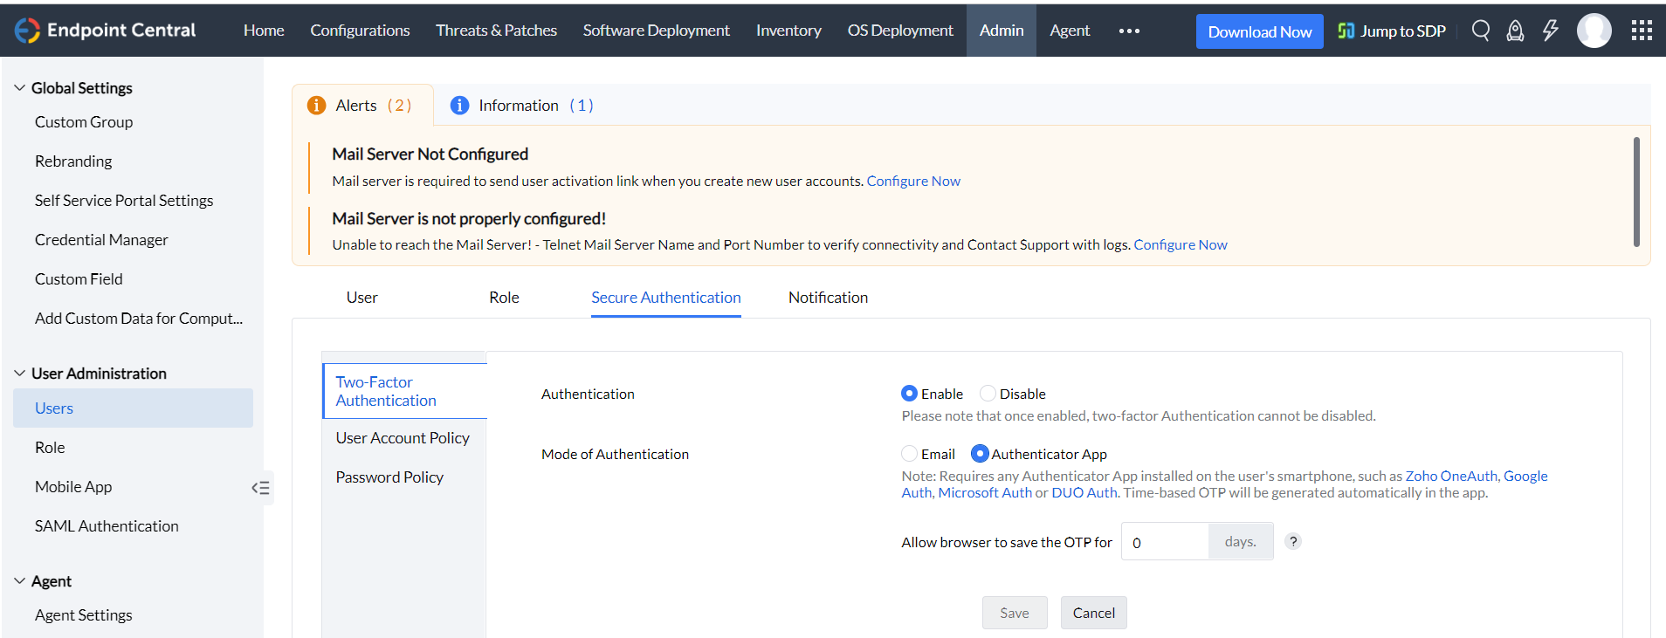1666x638 pixels.
Task: Select the Authenticator App radio button
Action: (x=980, y=454)
